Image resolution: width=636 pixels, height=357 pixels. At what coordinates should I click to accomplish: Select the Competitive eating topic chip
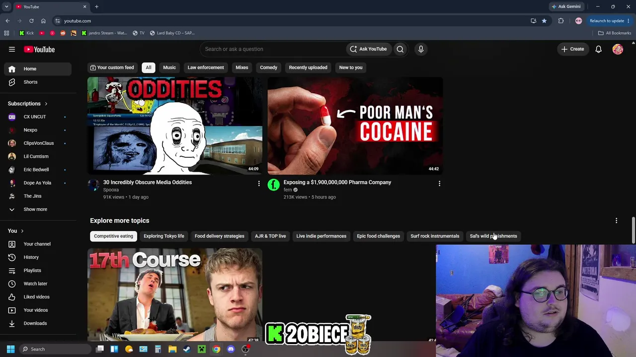tap(114, 236)
